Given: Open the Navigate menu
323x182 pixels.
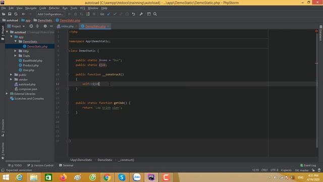Looking at the screenshot, I should pyautogui.click(x=31, y=8).
